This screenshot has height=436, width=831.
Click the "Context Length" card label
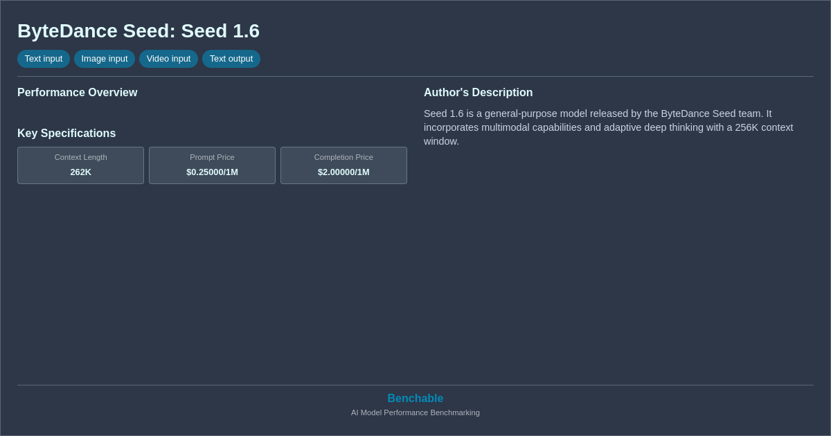coord(80,157)
